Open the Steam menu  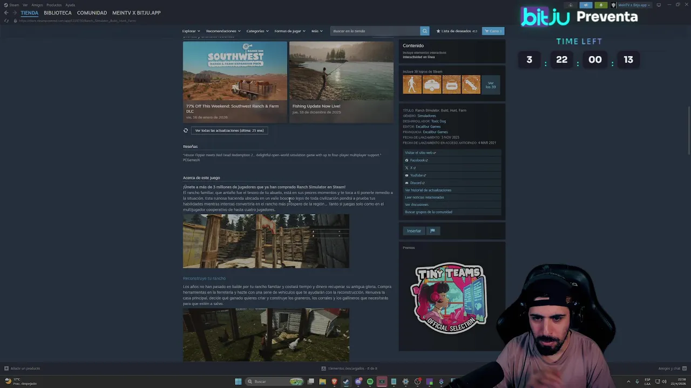point(11,5)
